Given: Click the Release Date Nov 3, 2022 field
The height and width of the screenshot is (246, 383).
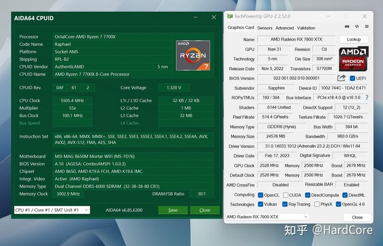Looking at the screenshot, I should (x=273, y=68).
